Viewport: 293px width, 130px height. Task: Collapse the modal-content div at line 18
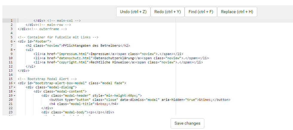(x=15, y=91)
